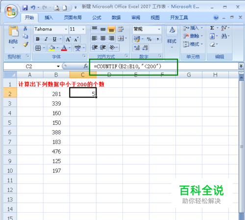Expand the Name Box dropdown arrow

pyautogui.click(x=58, y=66)
